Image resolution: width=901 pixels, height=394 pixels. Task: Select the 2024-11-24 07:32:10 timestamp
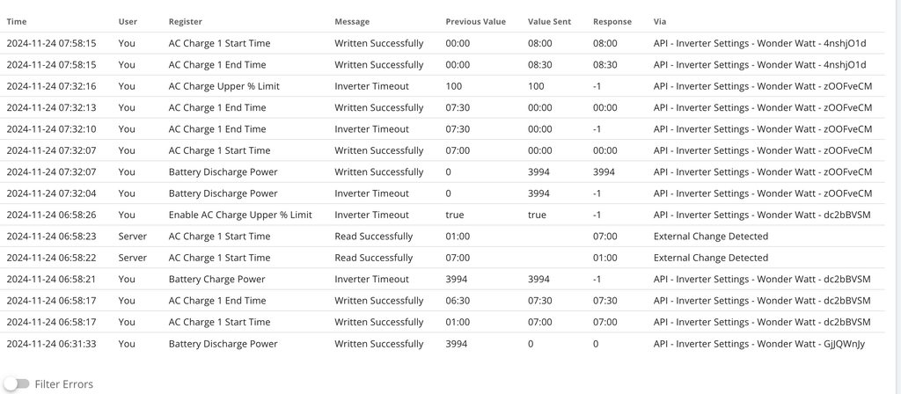coord(51,129)
